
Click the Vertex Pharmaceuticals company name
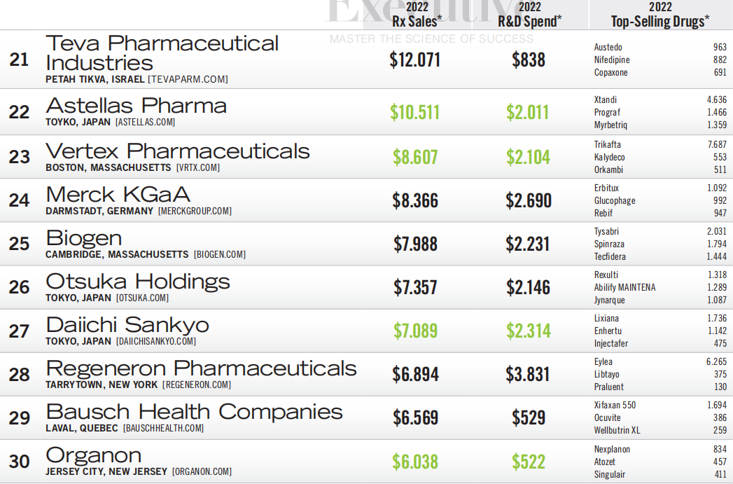point(178,151)
